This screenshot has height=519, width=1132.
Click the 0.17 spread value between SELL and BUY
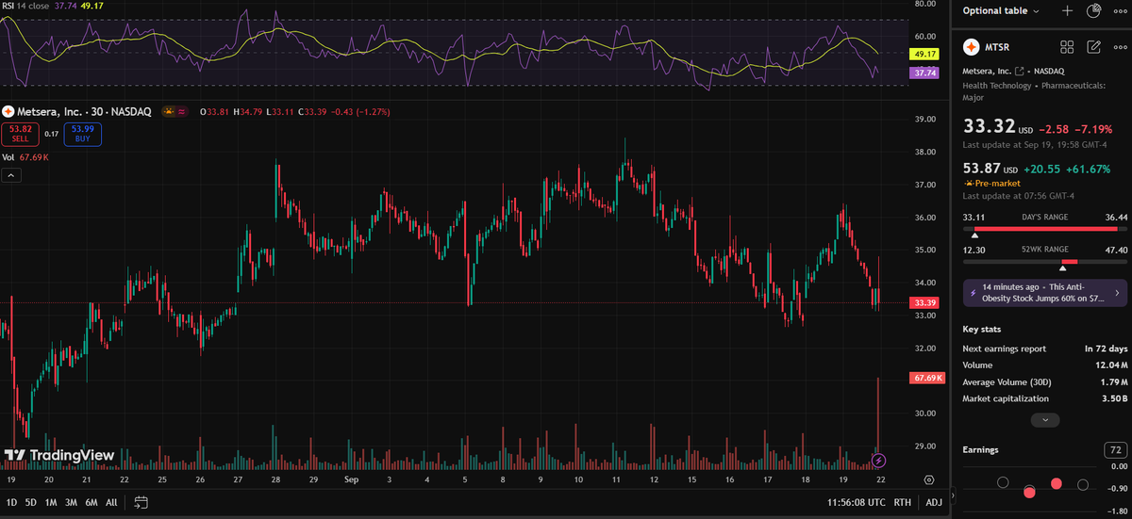tap(51, 134)
